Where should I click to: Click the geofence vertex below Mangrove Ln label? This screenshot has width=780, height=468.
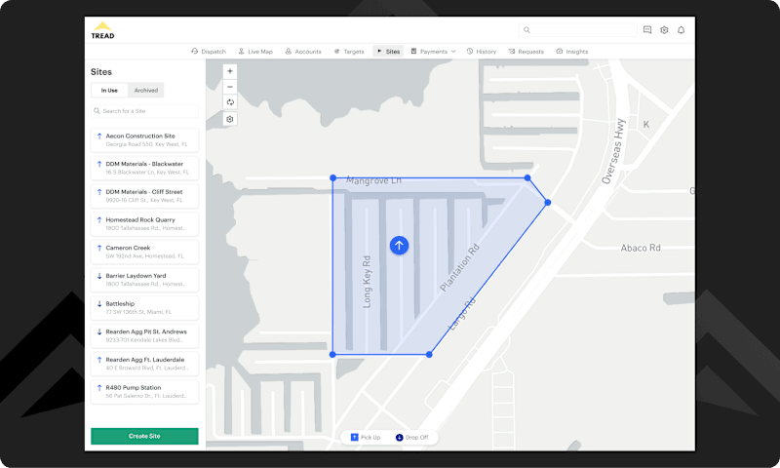point(332,177)
